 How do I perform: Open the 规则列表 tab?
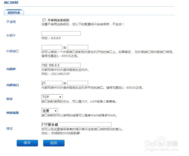14,12
